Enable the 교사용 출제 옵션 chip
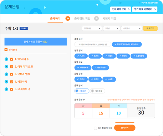163x136 pixels. click(x=93, y=44)
